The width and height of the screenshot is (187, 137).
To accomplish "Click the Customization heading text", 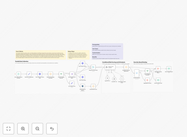I will [x=96, y=53].
